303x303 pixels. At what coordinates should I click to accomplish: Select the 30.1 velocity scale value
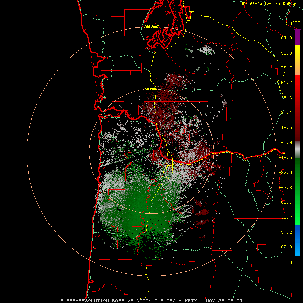(287, 113)
